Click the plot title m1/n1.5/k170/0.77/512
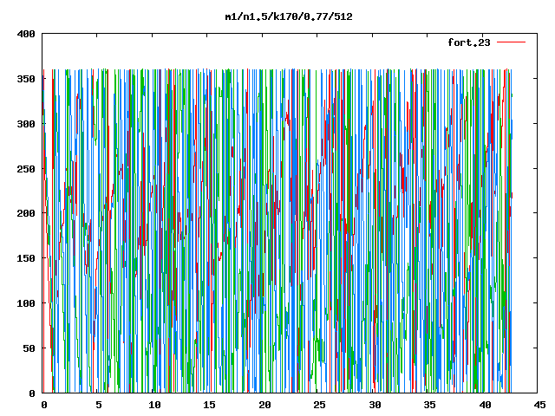 pyautogui.click(x=289, y=16)
